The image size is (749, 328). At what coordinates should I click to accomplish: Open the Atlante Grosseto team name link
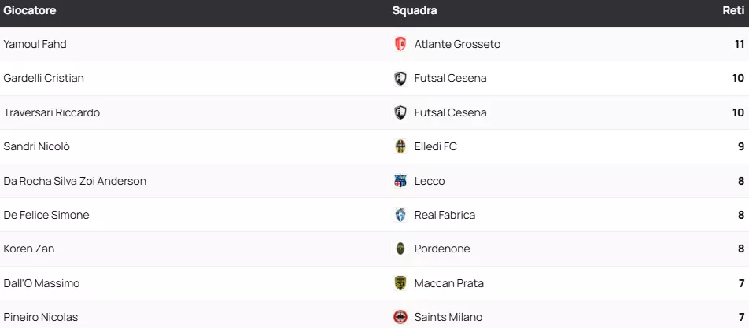[457, 44]
